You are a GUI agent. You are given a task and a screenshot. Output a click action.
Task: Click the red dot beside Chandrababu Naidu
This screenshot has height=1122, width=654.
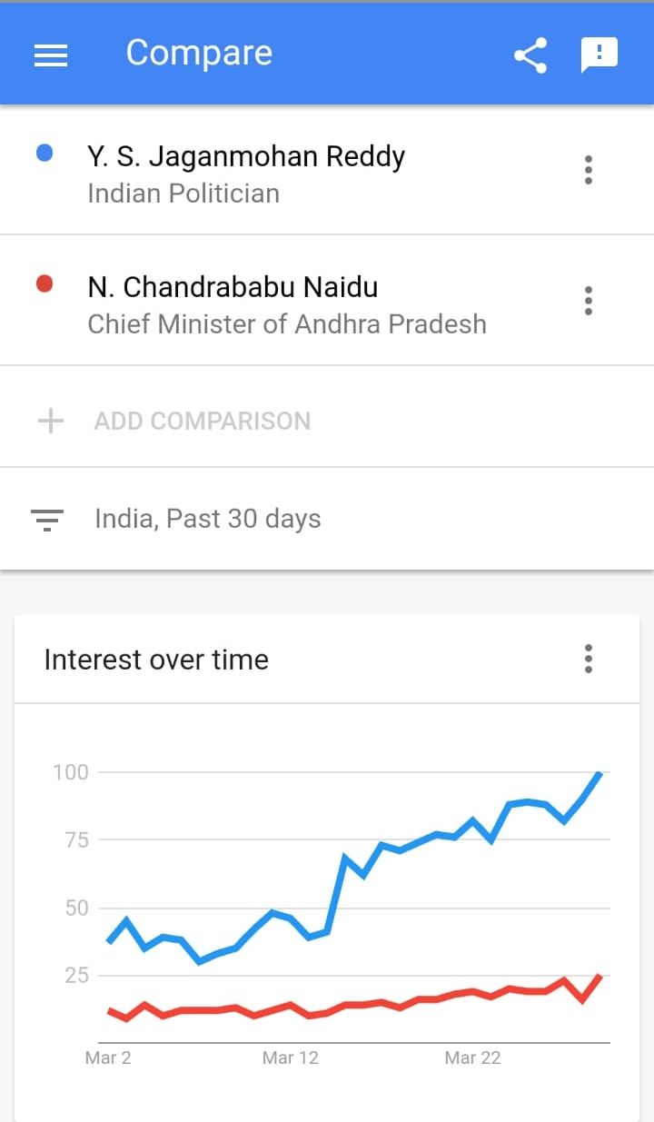point(44,284)
